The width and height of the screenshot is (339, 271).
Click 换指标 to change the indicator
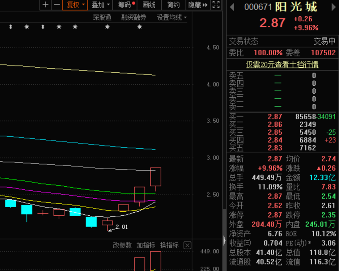[x=169, y=245]
